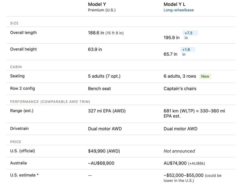
Task: Click the PERFORMANCE (COMPARABLE AWD TRIM) section label
Action: (x=50, y=102)
